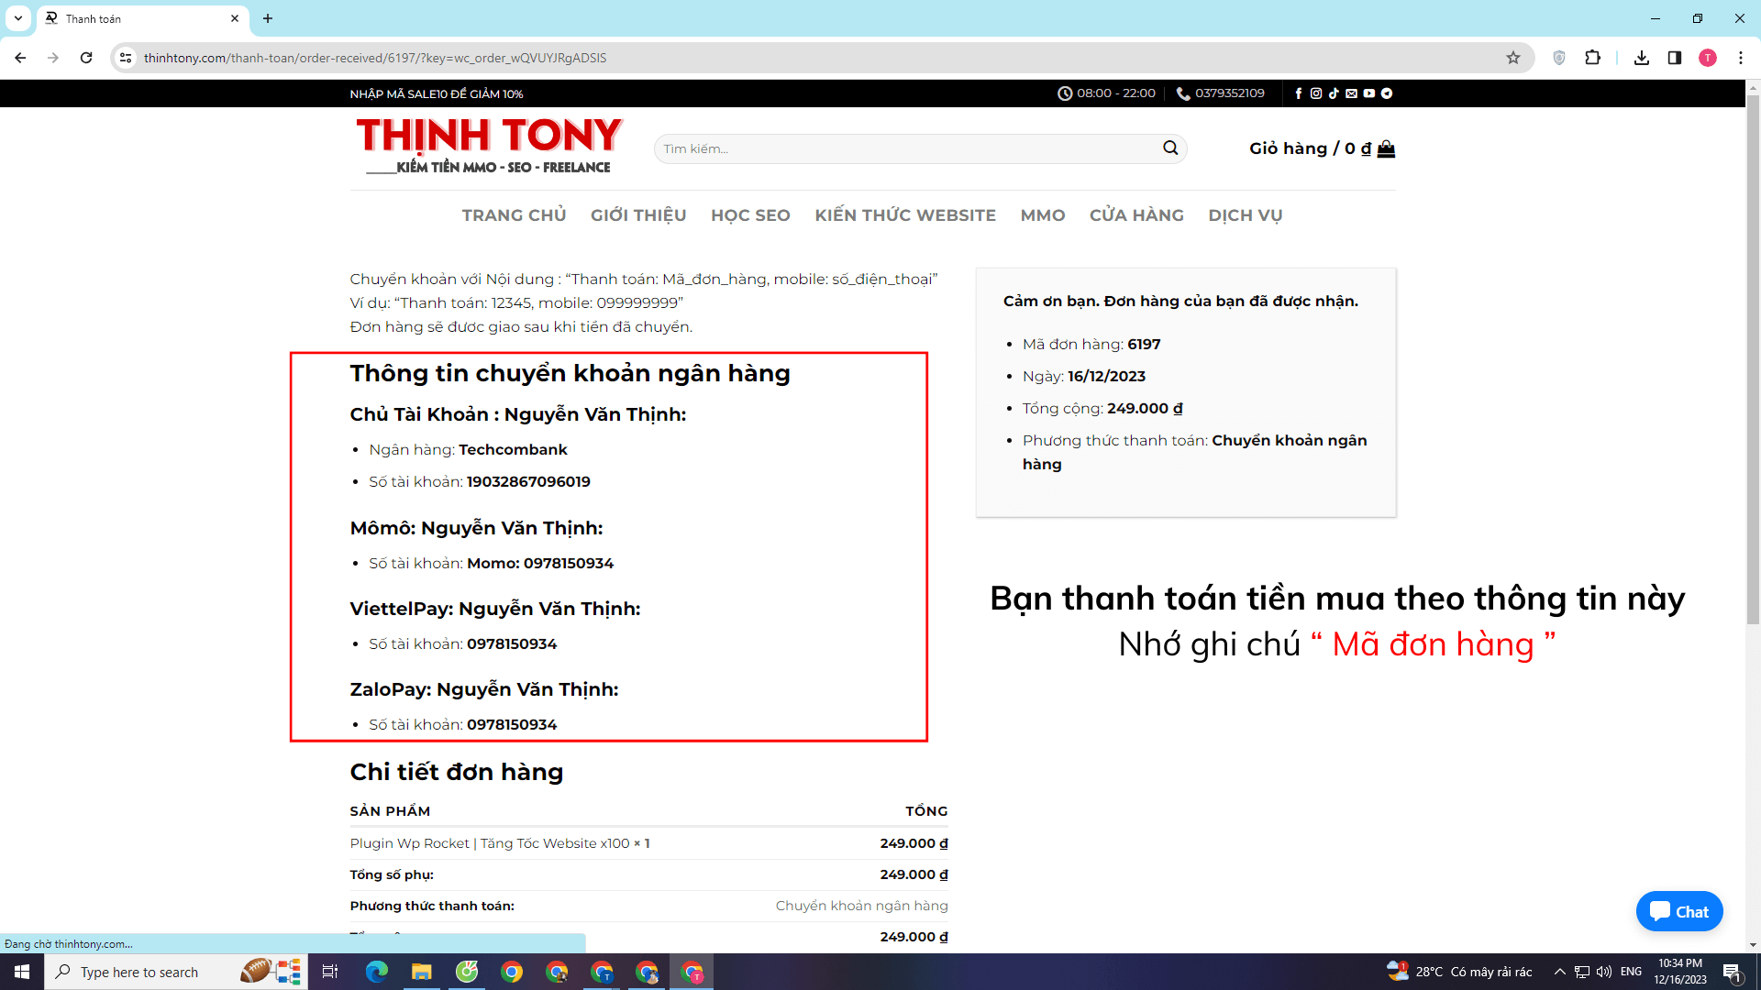Open the Instagram icon in header
Image resolution: width=1761 pixels, height=990 pixels.
click(x=1316, y=93)
